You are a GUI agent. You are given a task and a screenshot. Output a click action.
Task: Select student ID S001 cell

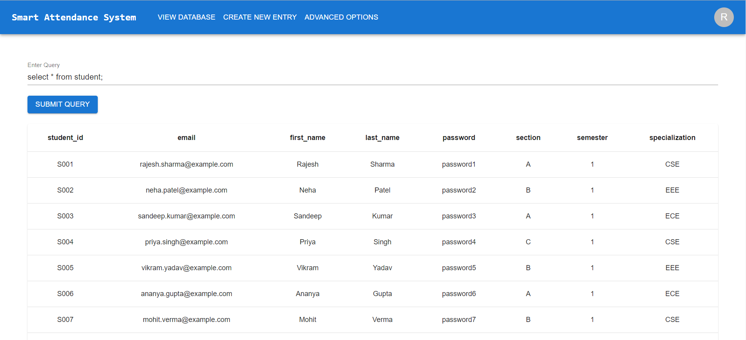tap(65, 164)
